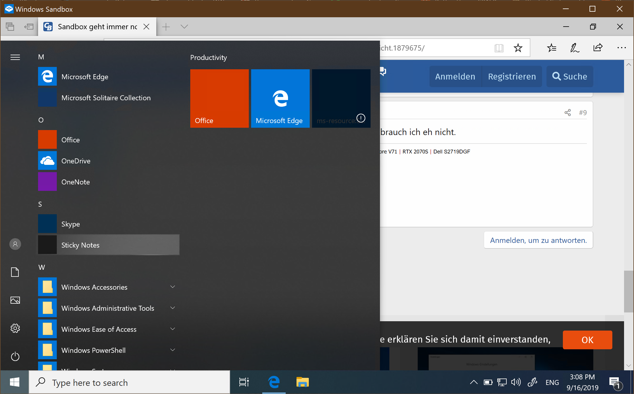This screenshot has width=634, height=394.
Task: Open the Edge share icon
Action: tap(598, 48)
